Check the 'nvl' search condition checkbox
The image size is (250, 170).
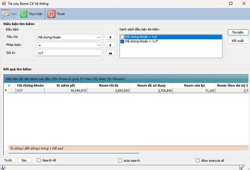point(122,37)
